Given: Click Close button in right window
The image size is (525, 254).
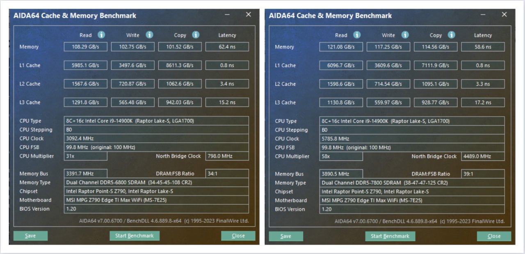Looking at the screenshot, I should point(494,236).
